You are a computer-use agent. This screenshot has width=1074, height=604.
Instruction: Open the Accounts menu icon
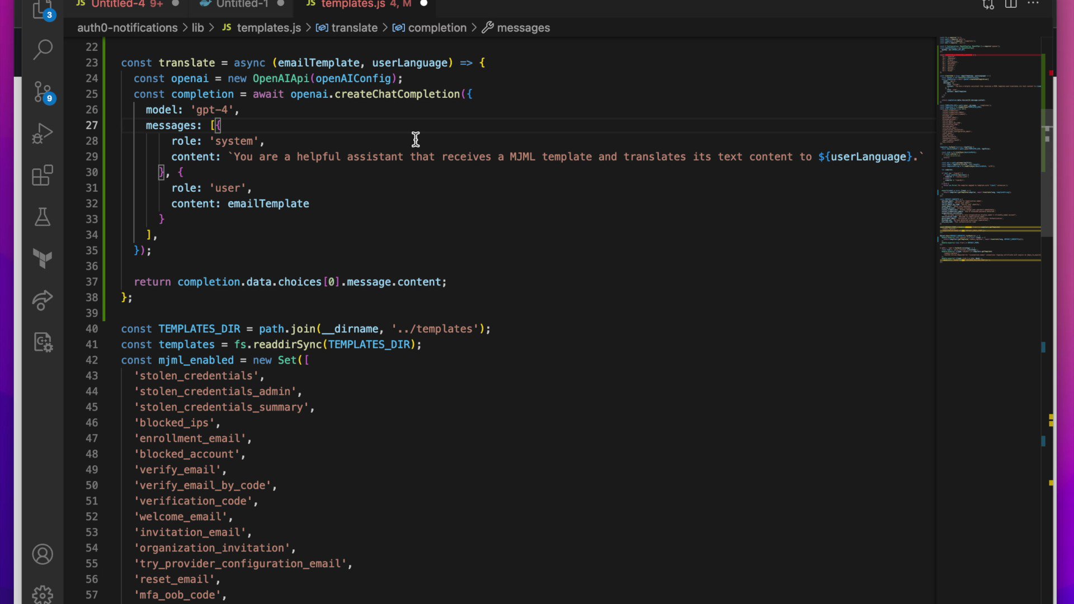43,554
